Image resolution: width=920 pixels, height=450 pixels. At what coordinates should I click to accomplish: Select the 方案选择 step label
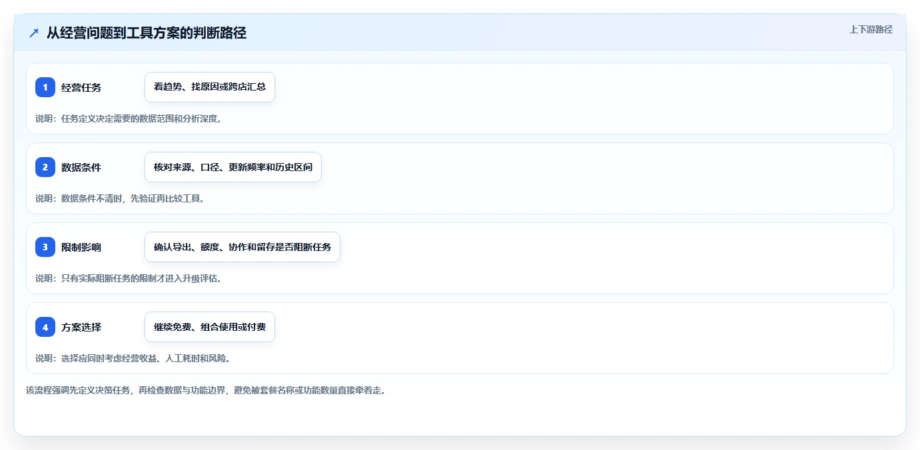pos(81,327)
